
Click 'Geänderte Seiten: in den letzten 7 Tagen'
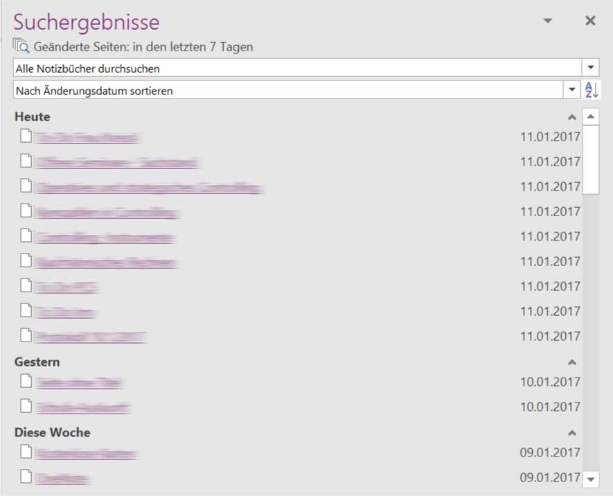coord(143,47)
